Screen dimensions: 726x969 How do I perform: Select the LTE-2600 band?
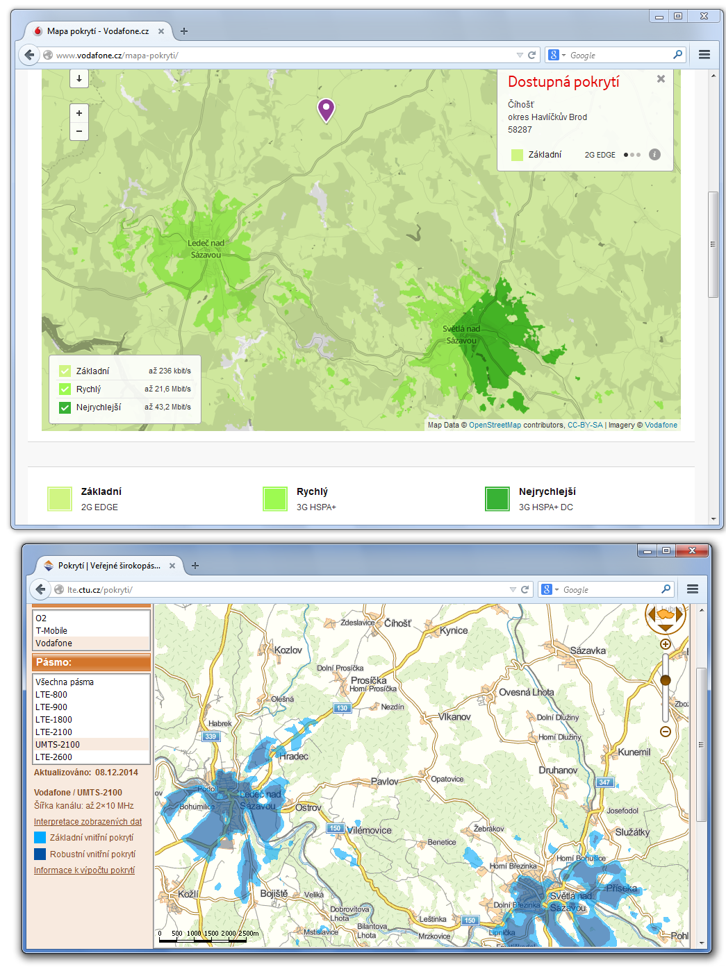point(92,757)
